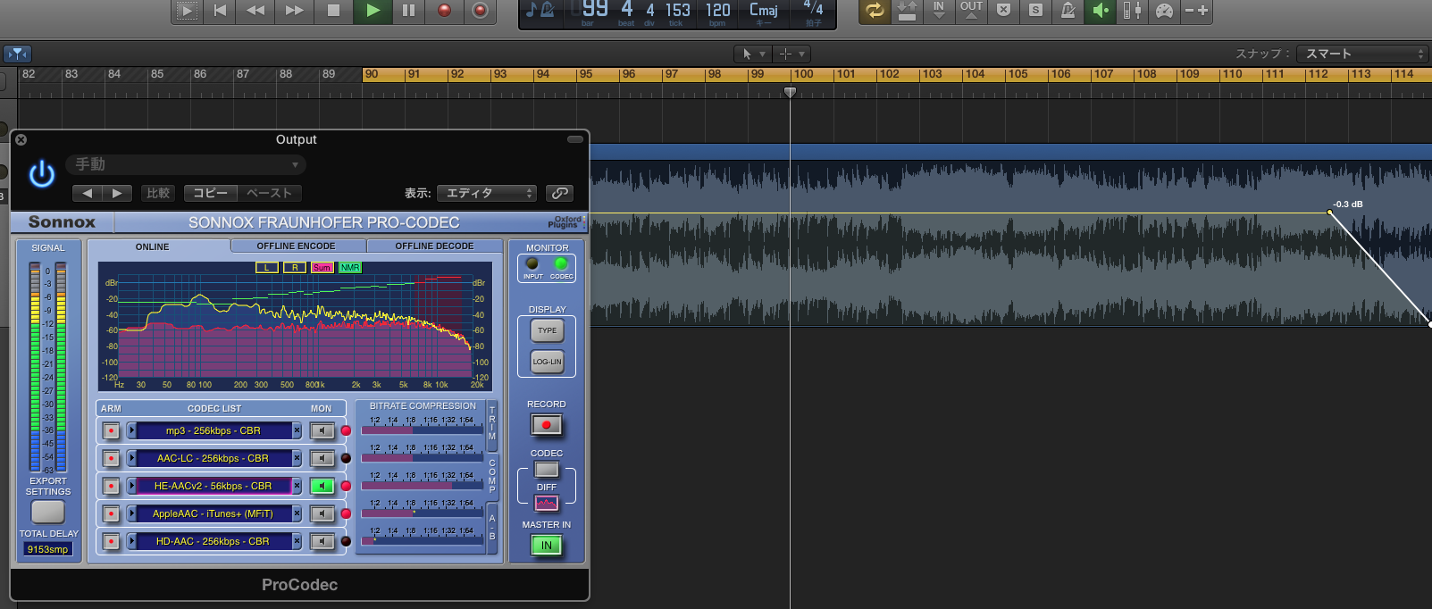Open codec menu for AppleAAC iTunes+
The height and width of the screenshot is (609, 1432).
(x=132, y=513)
